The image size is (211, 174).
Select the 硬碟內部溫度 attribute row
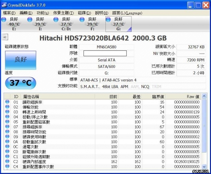point(103,162)
